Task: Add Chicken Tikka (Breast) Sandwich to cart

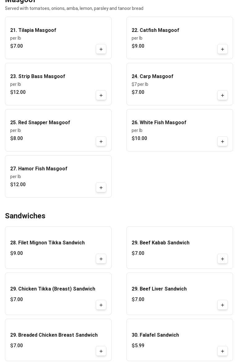Action: point(101,305)
